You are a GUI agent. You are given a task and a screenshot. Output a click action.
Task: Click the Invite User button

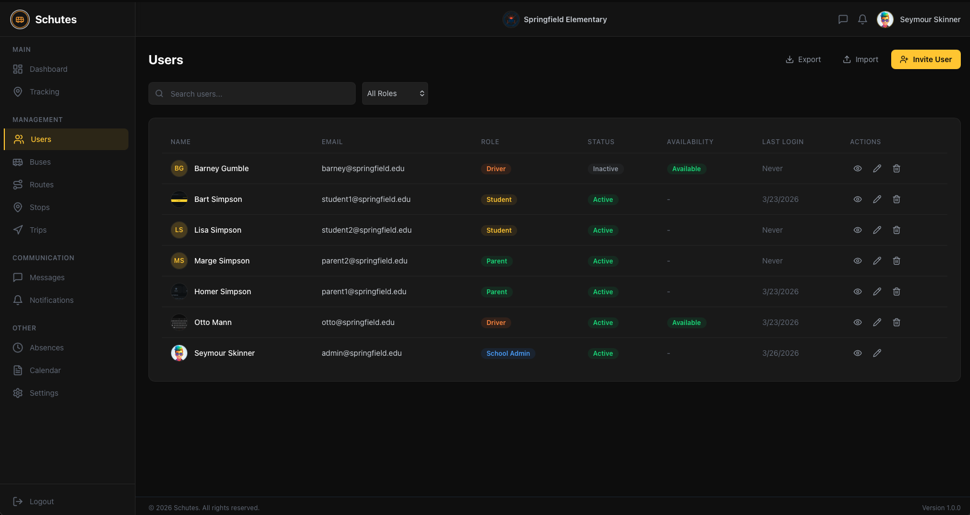926,59
